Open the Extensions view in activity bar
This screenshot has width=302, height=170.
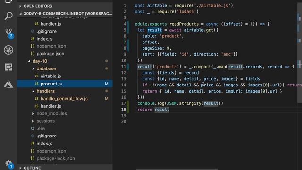click(8, 67)
